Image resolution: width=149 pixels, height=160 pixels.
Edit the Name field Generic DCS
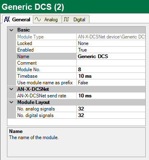(111, 56)
